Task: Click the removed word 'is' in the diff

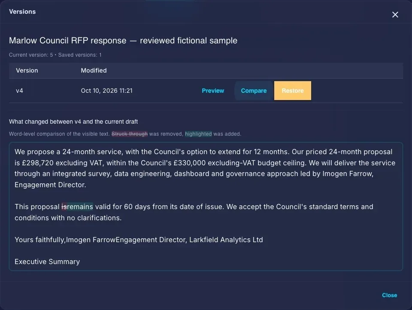Action: pos(64,207)
